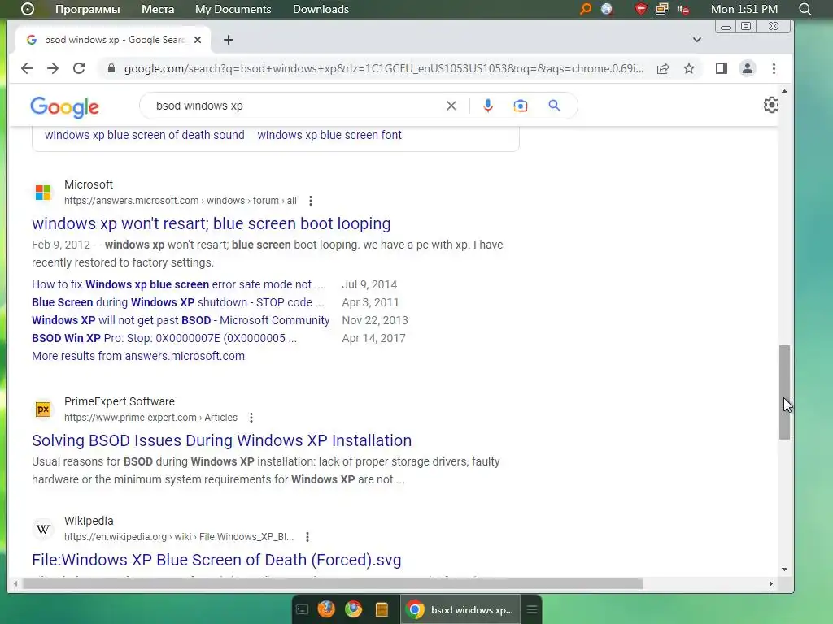Go to the Google homepage logo
Viewport: 833px width, 624px height.
(x=65, y=107)
